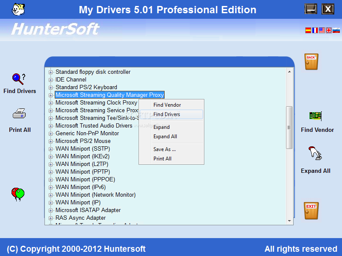Viewport: 342px width, 256px height.
Task: Click the Find Vendor label on right
Action: click(317, 130)
